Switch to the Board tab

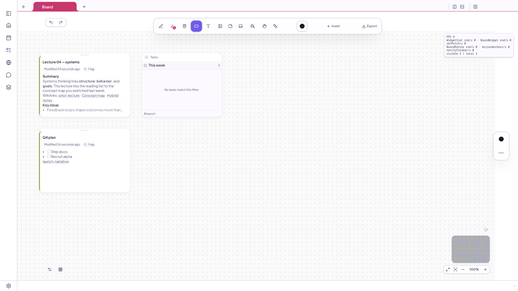click(x=55, y=7)
